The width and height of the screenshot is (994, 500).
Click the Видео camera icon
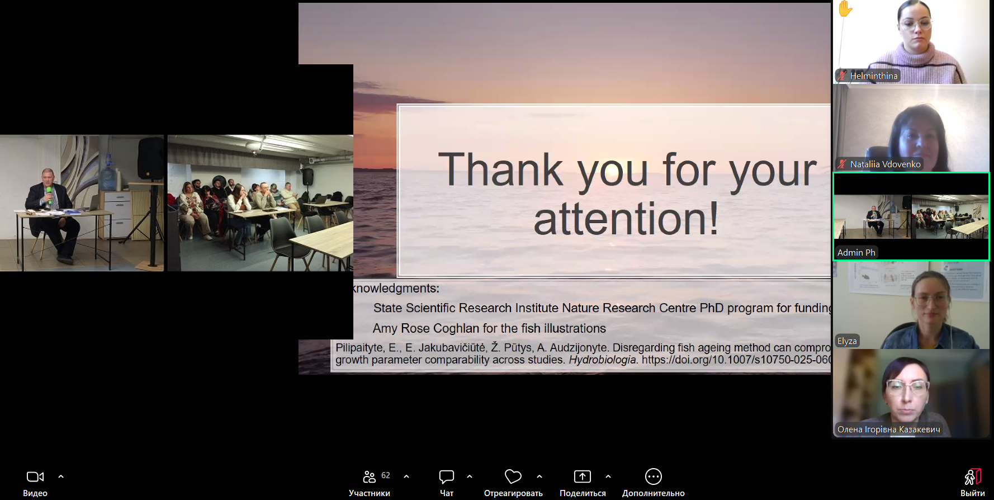click(x=35, y=477)
